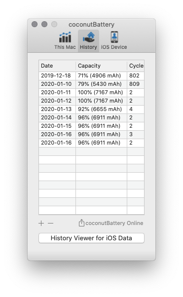
Task: Select the 2020-01-14 history entry
Action: (x=92, y=117)
